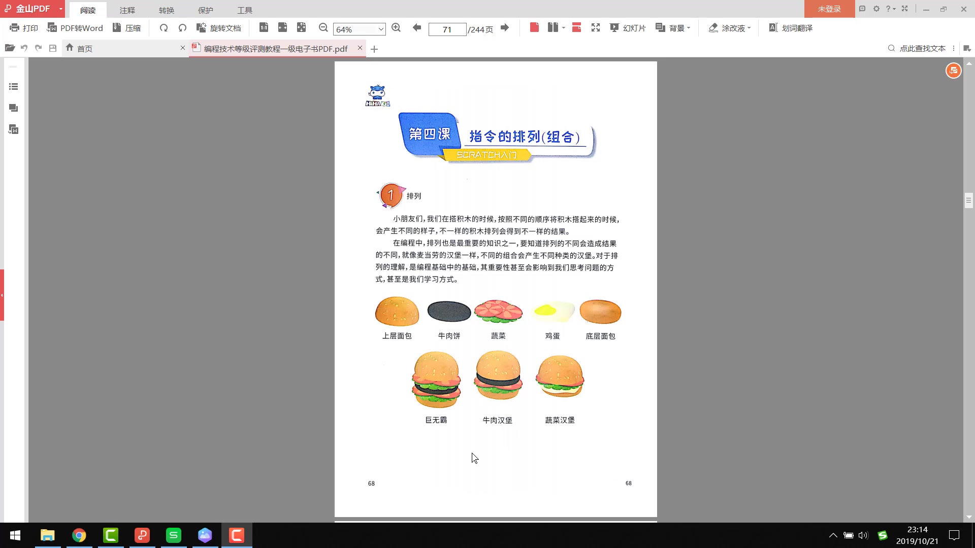Start the 幻灯片 slideshow mode
Viewport: 975px width, 548px height.
(x=628, y=28)
